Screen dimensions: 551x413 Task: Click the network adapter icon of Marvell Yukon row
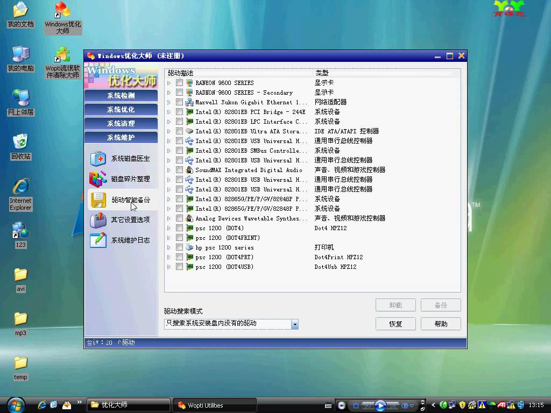point(189,102)
